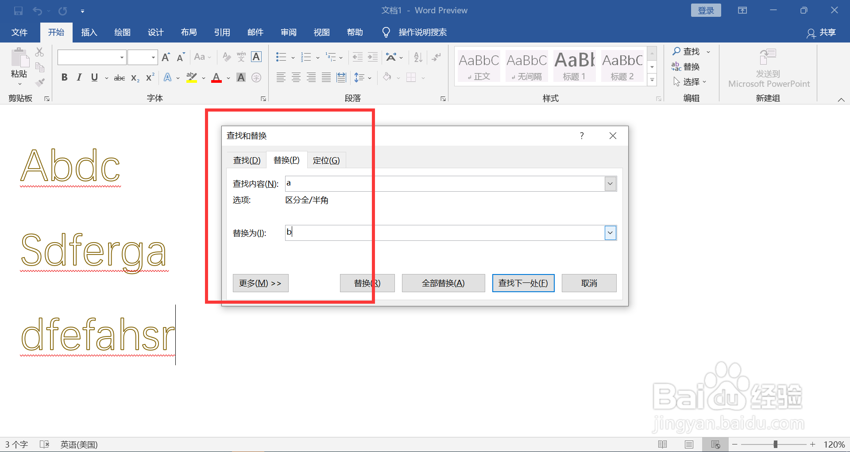This screenshot has width=850, height=452.
Task: Click the 查找内容 input field
Action: [x=445, y=184]
